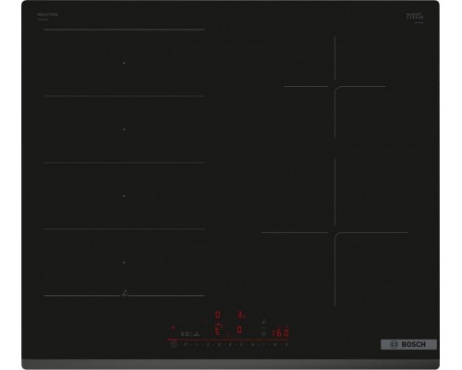The width and height of the screenshot is (462, 370).
Task: Select the front right zone display showing 0
Action: point(239,329)
